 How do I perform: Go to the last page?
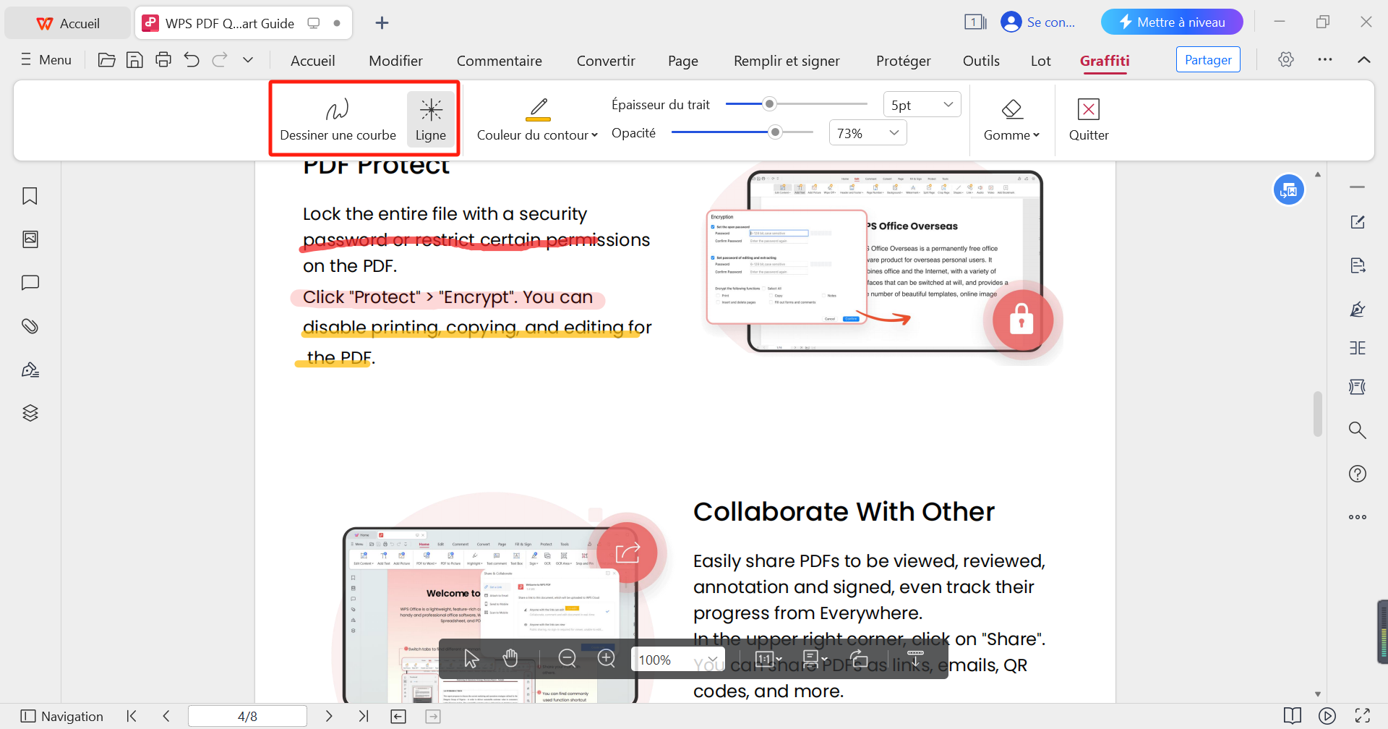click(363, 716)
